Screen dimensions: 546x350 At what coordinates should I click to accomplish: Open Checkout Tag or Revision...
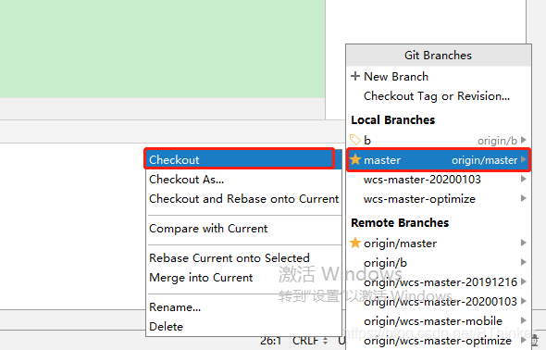[x=439, y=95]
